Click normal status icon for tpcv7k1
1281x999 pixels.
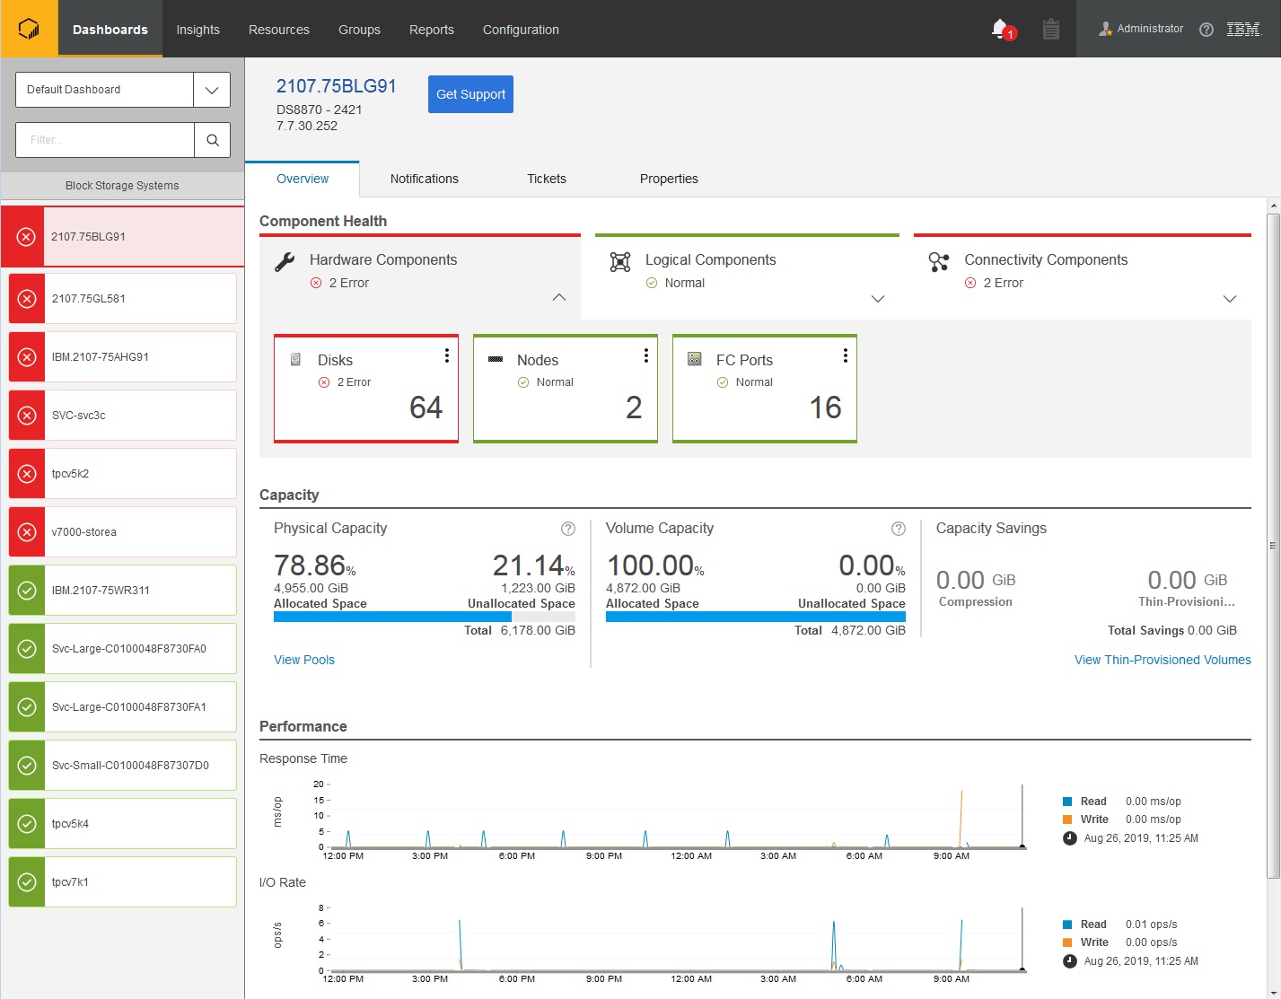27,882
